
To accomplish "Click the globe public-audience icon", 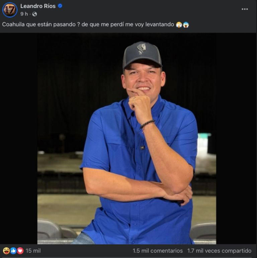I will coord(34,14).
